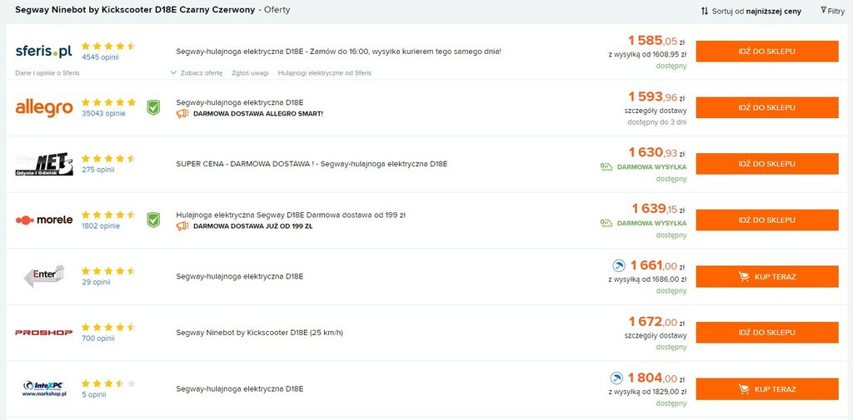
Task: Click star rating of PROSHOP
Action: (108, 327)
